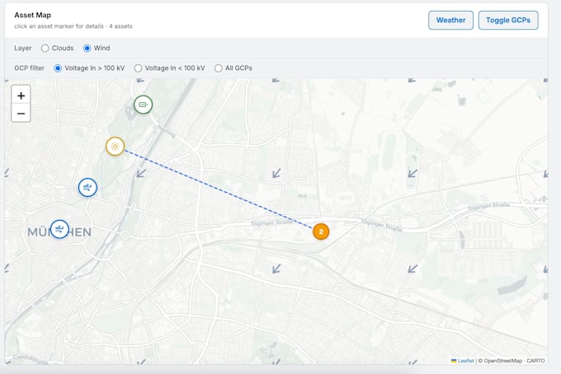Click the Toggle GCPs button

click(508, 21)
